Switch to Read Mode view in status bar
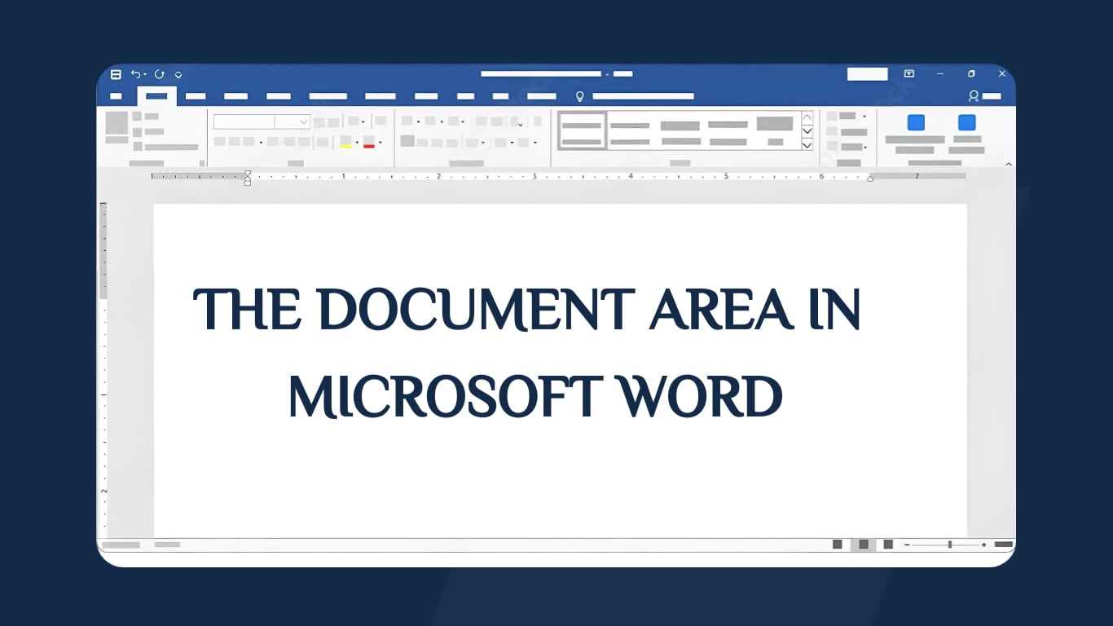The width and height of the screenshot is (1113, 626). tap(837, 544)
